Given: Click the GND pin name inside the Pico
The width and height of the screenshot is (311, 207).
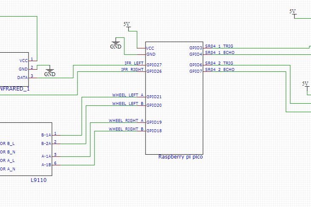Looking at the screenshot, I should click(151, 54).
